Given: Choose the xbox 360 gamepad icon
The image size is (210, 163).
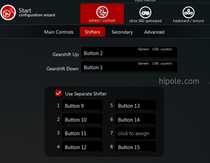Looking at the screenshot, I should (x=145, y=12).
